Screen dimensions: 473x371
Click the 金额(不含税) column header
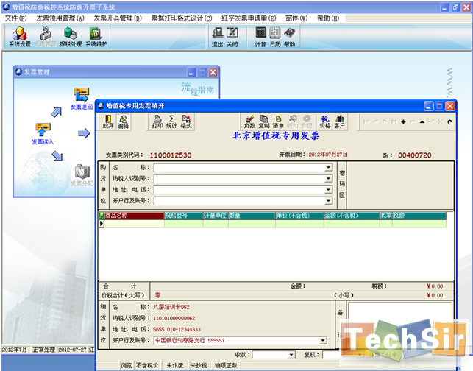coord(352,216)
